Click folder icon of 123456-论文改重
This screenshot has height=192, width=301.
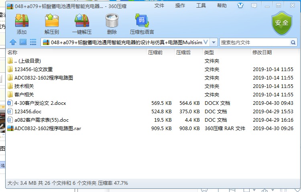(10, 69)
